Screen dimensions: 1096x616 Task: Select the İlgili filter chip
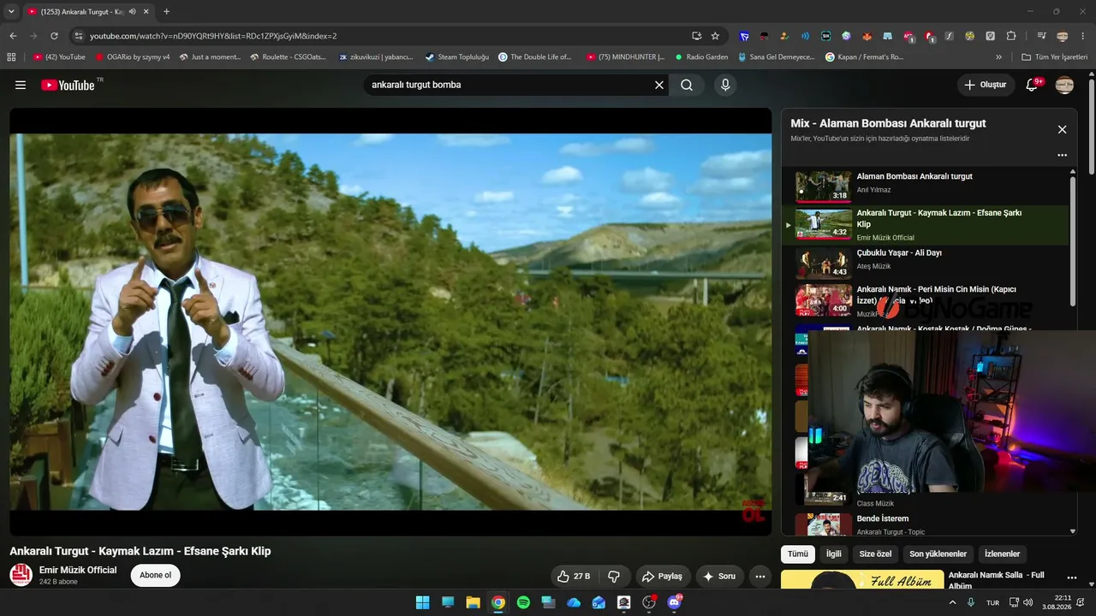point(833,554)
